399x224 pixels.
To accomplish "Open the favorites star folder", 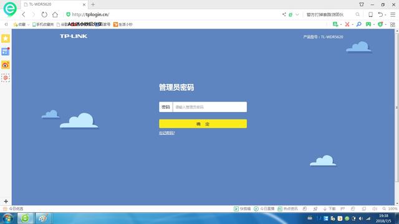I will click(x=19, y=24).
